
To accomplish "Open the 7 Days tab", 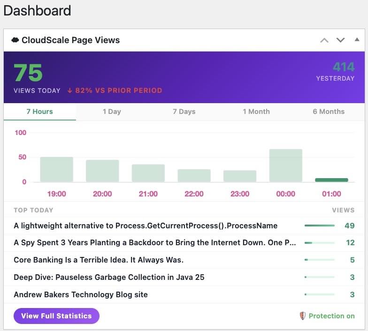I will pyautogui.click(x=184, y=112).
